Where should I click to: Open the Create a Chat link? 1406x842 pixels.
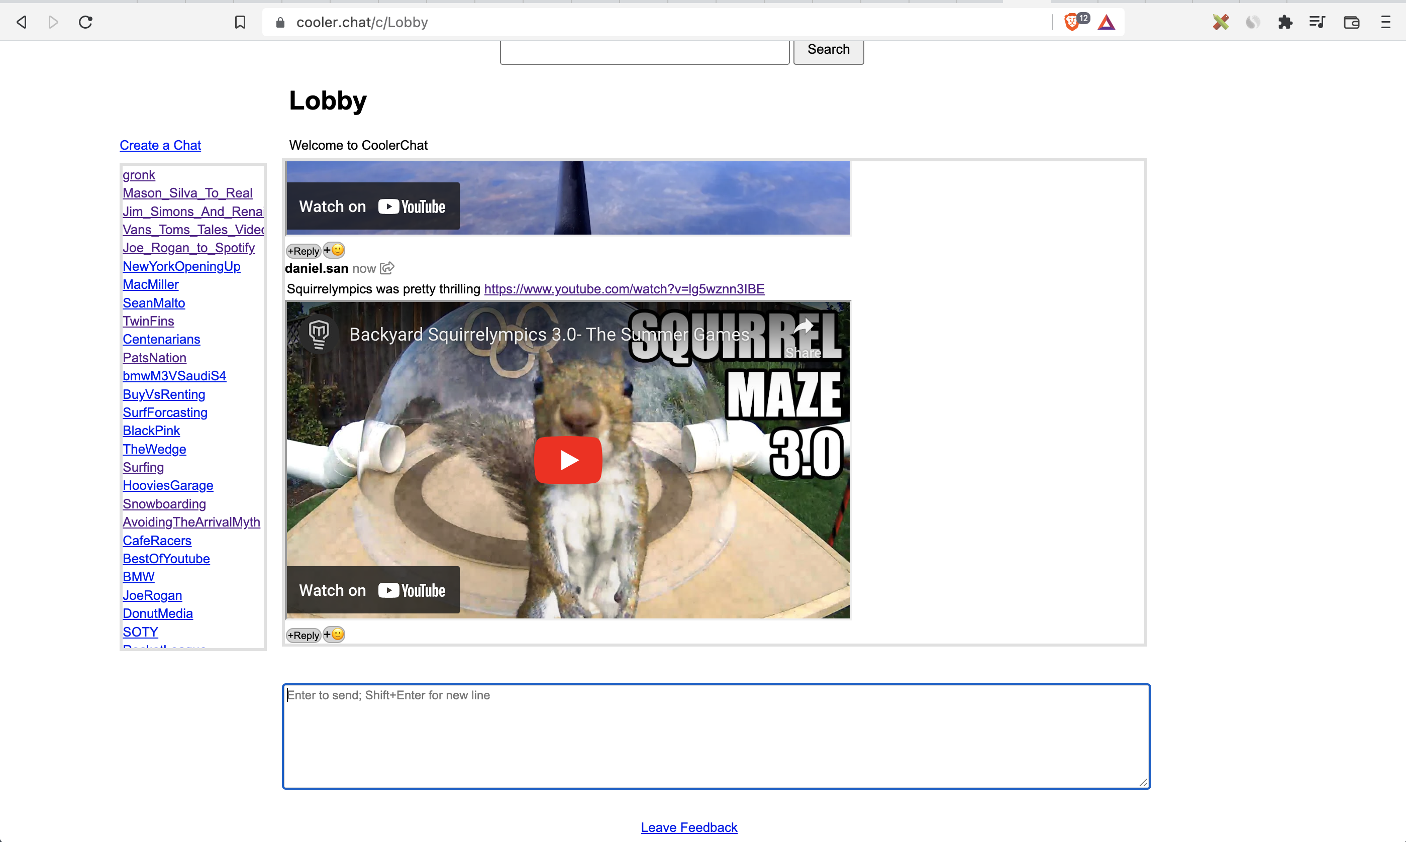(160, 145)
